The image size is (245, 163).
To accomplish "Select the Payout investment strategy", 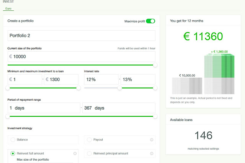I will (120, 140).
